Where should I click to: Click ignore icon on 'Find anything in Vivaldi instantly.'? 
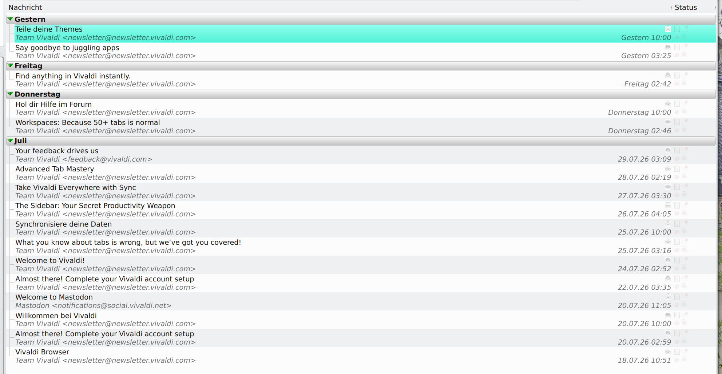coord(677,84)
